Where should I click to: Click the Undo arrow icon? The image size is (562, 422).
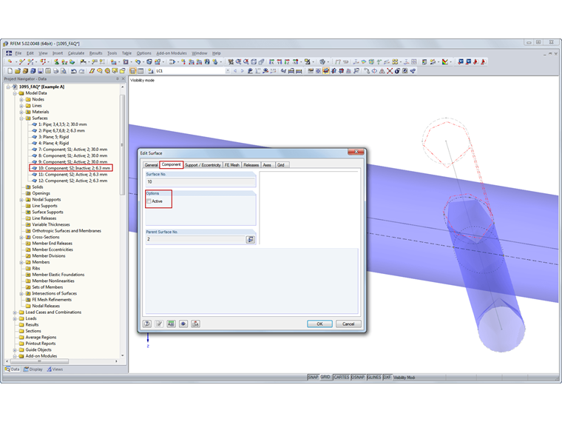click(73, 71)
